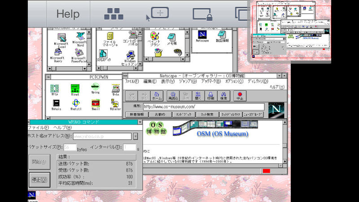Click Netscape 再読込 (Reload) toolbar button
The width and height of the screenshot is (359, 202).
tap(173, 96)
